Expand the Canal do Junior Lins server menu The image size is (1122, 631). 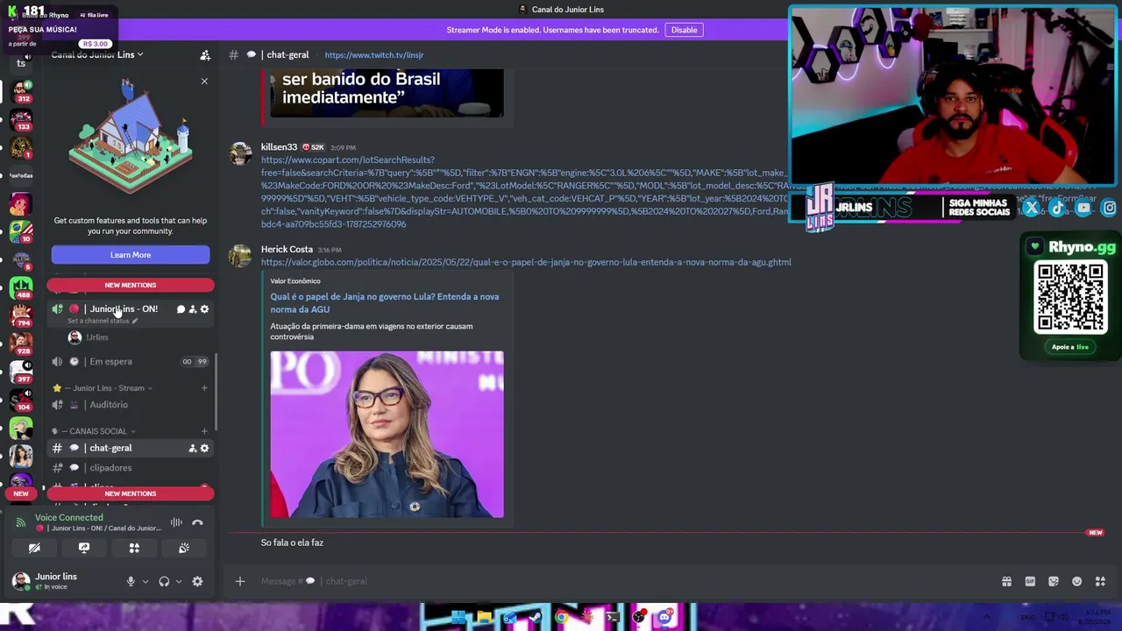pos(97,55)
